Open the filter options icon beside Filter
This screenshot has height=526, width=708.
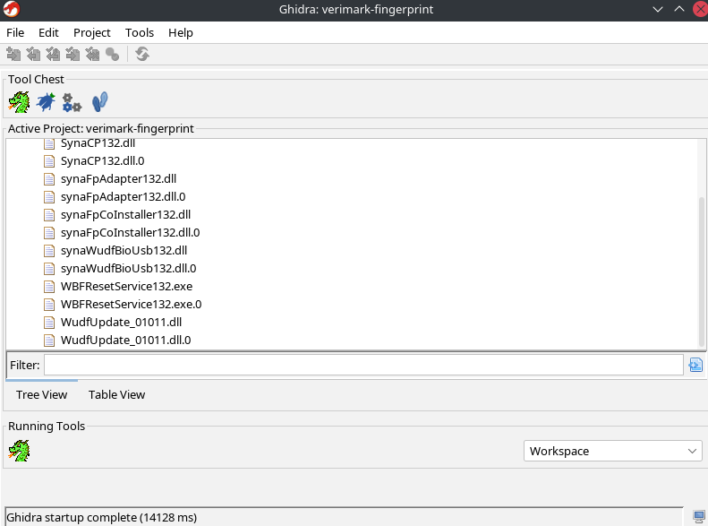(x=695, y=365)
